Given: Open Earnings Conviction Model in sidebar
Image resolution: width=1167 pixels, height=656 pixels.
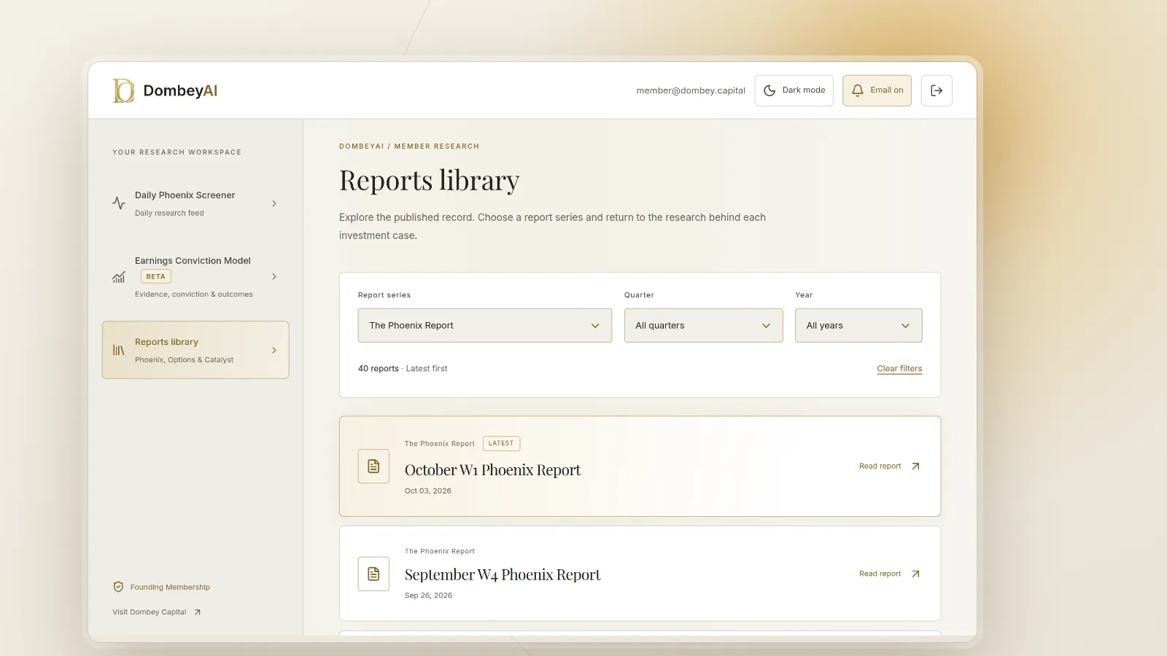Looking at the screenshot, I should click(x=195, y=277).
